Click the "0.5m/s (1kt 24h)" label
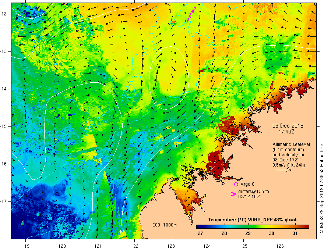 289,165
